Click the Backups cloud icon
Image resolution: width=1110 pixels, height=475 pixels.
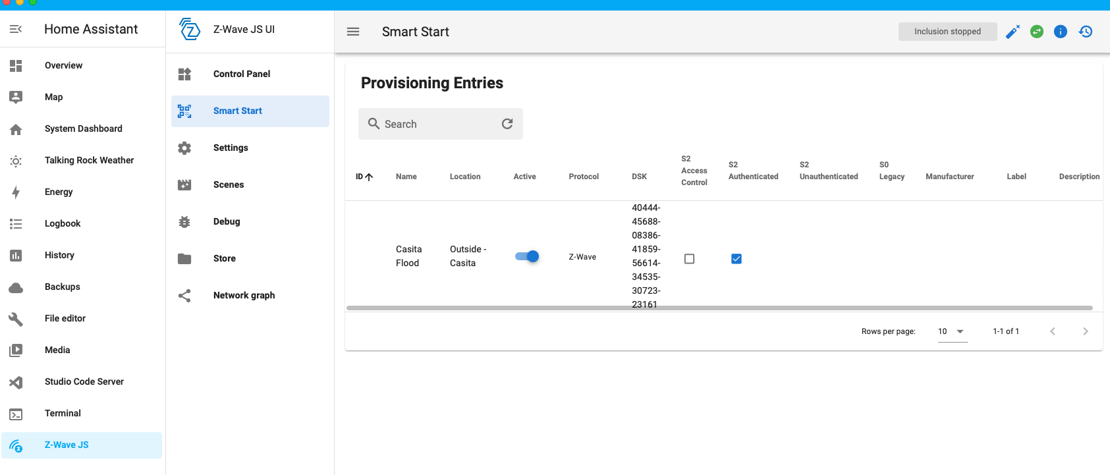pyautogui.click(x=16, y=287)
